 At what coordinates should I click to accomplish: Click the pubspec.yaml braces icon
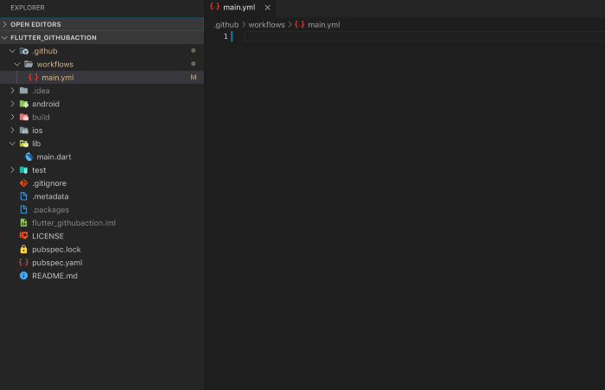tap(23, 262)
